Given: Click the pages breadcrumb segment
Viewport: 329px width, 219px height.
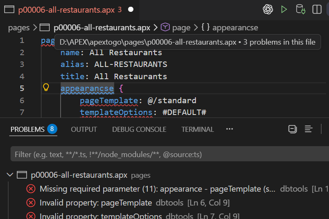Looking at the screenshot, I should 19,28.
